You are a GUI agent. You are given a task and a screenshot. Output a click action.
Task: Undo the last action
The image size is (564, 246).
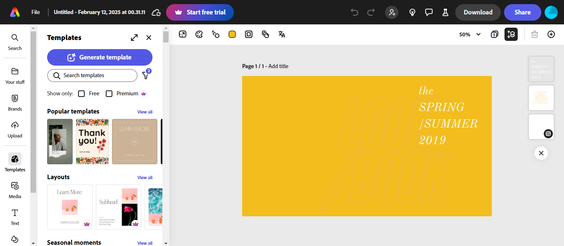(355, 12)
